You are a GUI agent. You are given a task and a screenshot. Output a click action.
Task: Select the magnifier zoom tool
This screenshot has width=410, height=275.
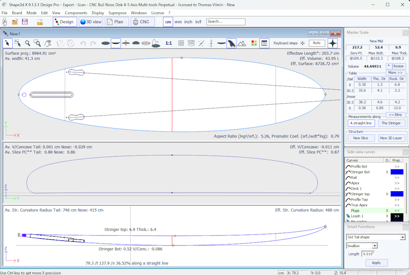click(x=27, y=43)
